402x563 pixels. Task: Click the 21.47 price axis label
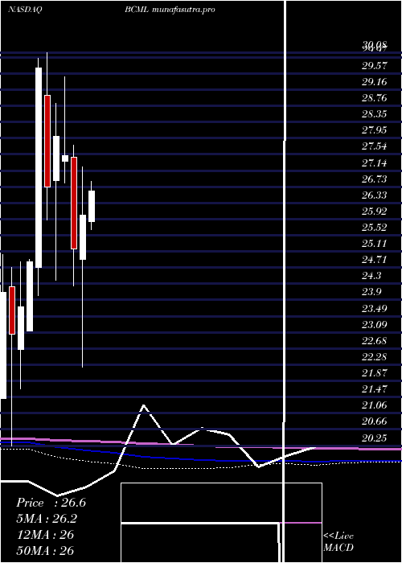point(375,388)
